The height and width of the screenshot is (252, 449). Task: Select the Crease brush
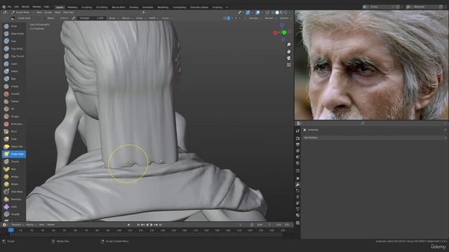point(13,86)
